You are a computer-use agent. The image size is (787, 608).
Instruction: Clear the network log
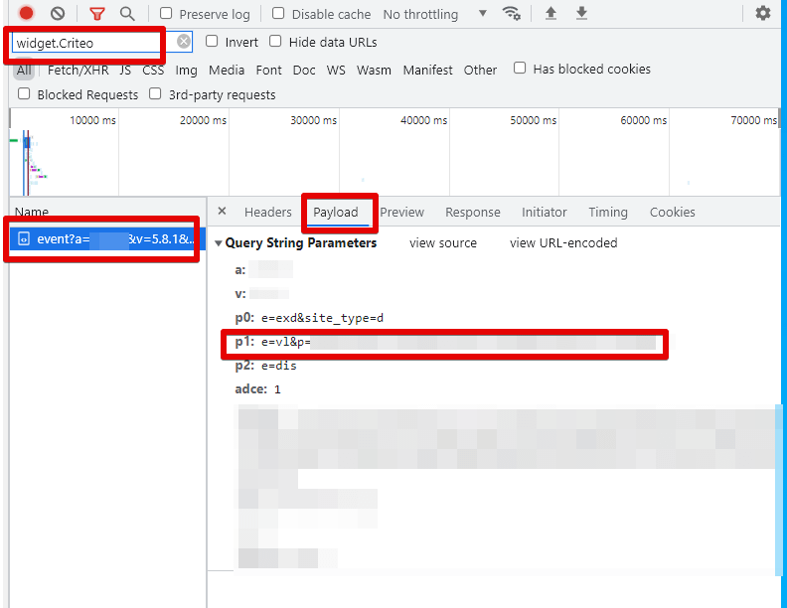point(58,14)
